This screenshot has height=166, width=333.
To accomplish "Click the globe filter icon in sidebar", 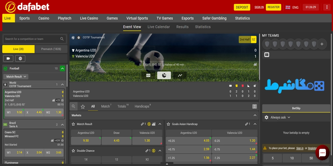I will 20,58.
